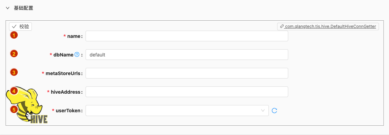Screen dimensions: 389x135
Task: Click the 基础配置 section title
Action: 24,8
